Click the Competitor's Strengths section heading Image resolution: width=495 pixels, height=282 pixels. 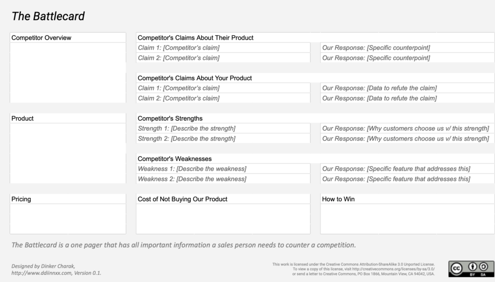[x=170, y=119]
